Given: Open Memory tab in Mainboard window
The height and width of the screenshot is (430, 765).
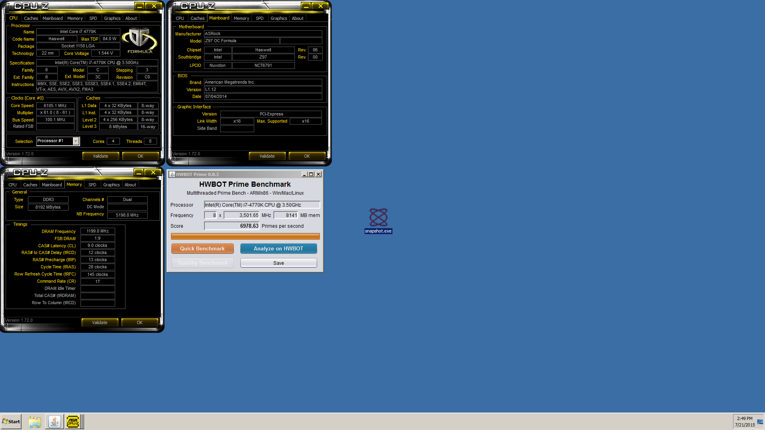Looking at the screenshot, I should click(241, 18).
